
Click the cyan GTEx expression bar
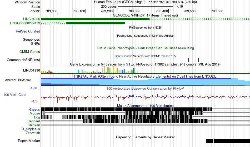[78, 71]
